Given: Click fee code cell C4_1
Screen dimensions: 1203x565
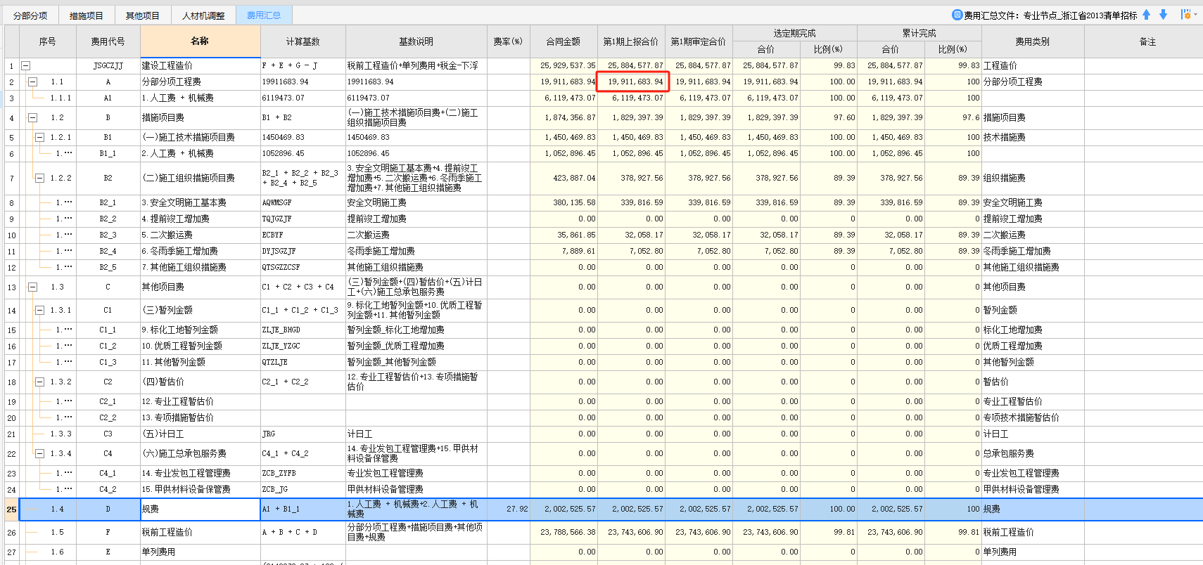Looking at the screenshot, I should click(x=108, y=473).
